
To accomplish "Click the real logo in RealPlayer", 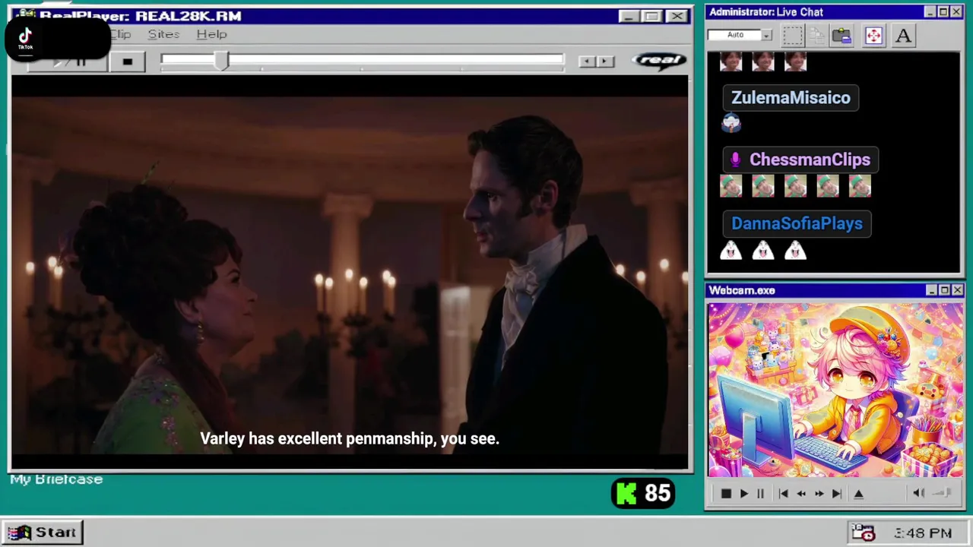I will click(x=658, y=61).
